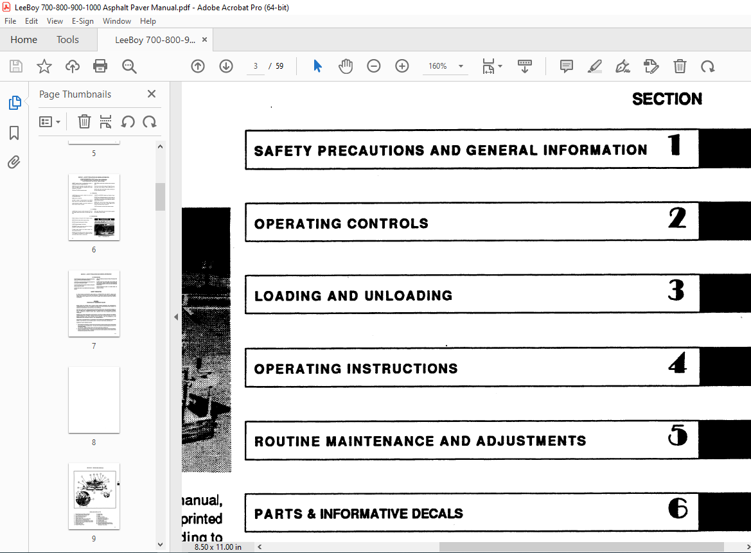
Task: Click thumbnails vertical scrollbar handle
Action: coord(160,197)
